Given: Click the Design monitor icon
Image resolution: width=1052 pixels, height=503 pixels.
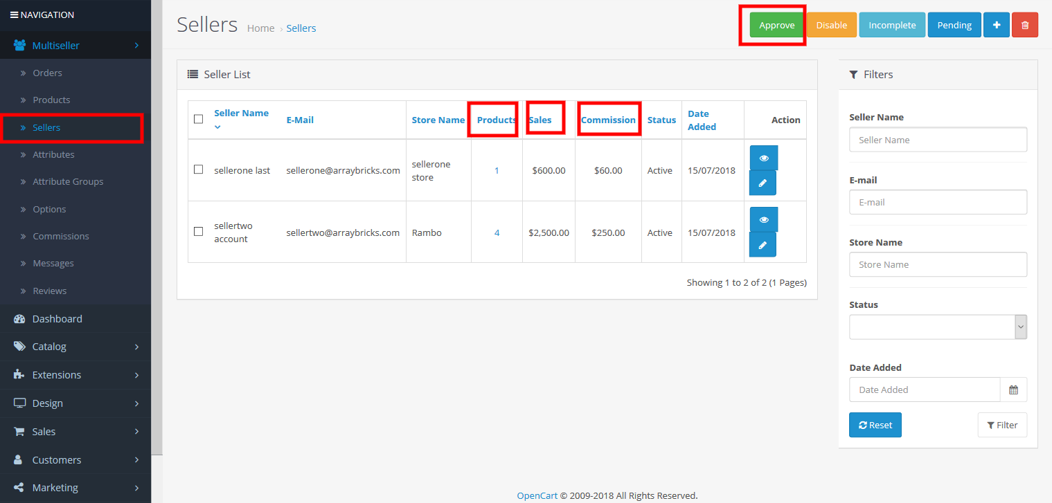Looking at the screenshot, I should coord(19,403).
